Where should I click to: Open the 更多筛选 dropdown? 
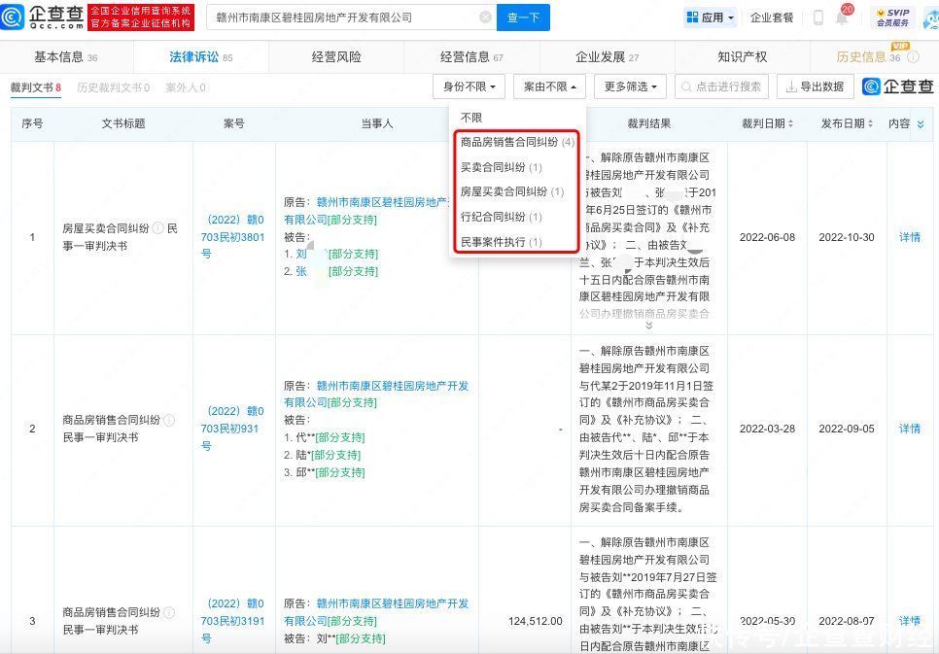point(630,86)
